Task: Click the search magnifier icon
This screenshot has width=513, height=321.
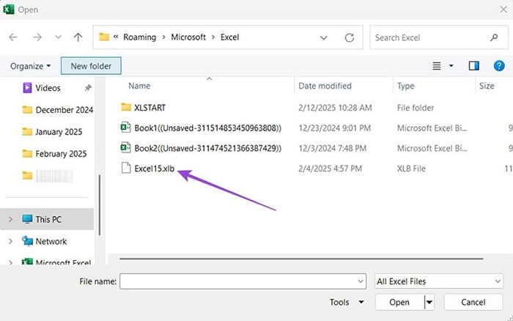Action: [494, 37]
